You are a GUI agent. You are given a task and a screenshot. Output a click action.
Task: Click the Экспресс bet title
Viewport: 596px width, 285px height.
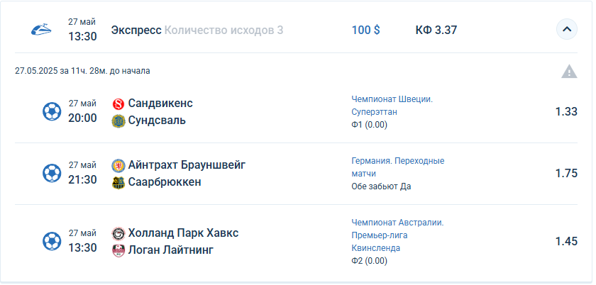click(x=136, y=30)
